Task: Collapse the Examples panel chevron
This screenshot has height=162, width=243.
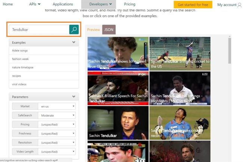Action: coord(74,42)
